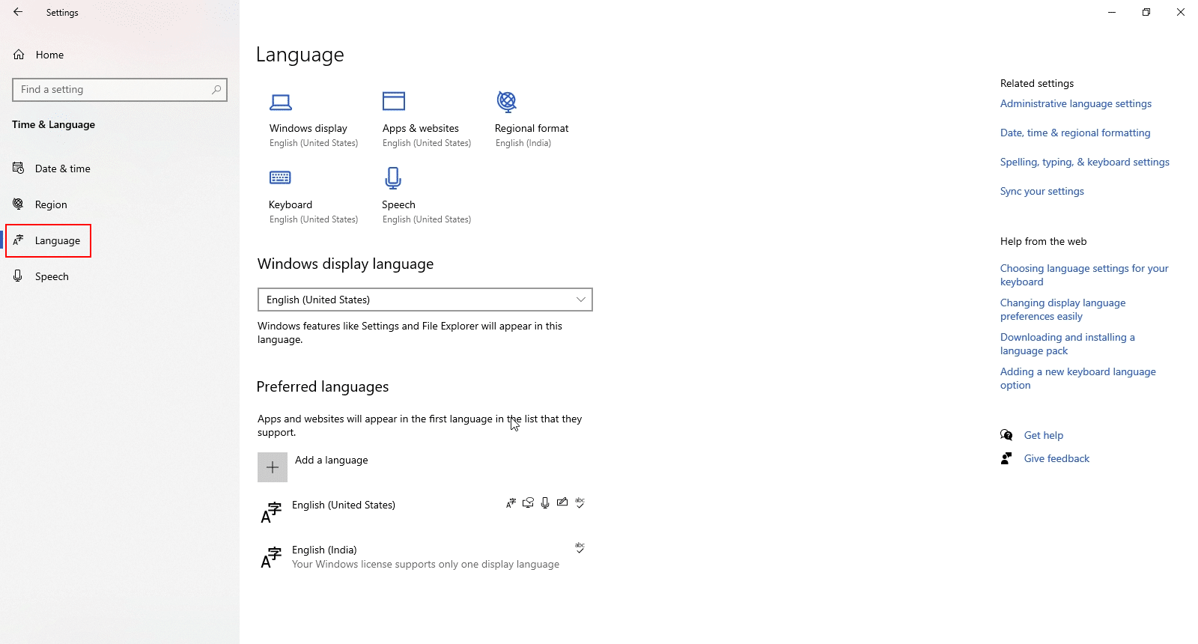Open Windows display language dropdown
This screenshot has height=644, width=1198.
coord(425,300)
